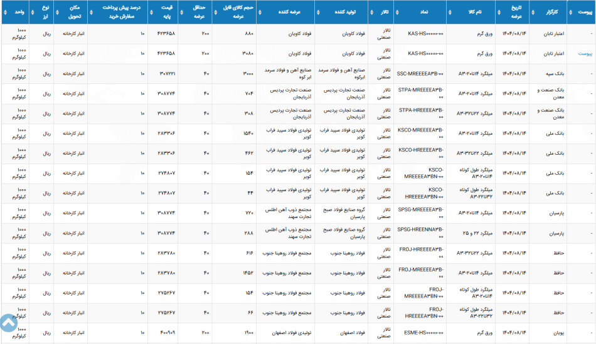The image size is (596, 344).
Task: Click symbol ESME-HS۰۰۰۰۰-۰۰
Action: point(424,333)
